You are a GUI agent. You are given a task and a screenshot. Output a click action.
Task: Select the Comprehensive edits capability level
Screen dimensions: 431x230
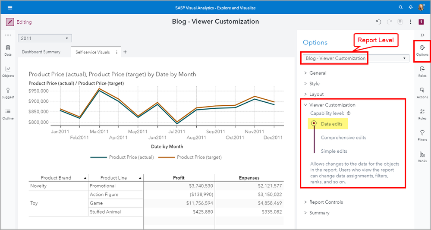(343, 138)
